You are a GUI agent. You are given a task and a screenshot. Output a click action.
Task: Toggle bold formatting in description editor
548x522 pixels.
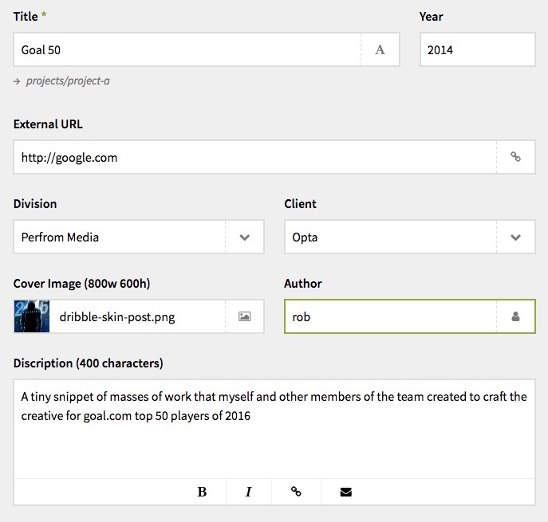point(202,492)
